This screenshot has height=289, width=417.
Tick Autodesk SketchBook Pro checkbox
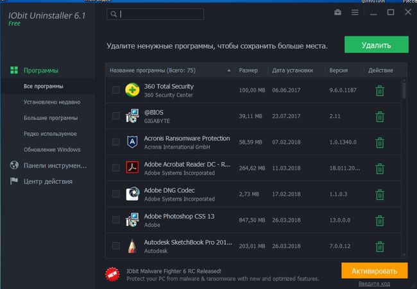(x=115, y=245)
